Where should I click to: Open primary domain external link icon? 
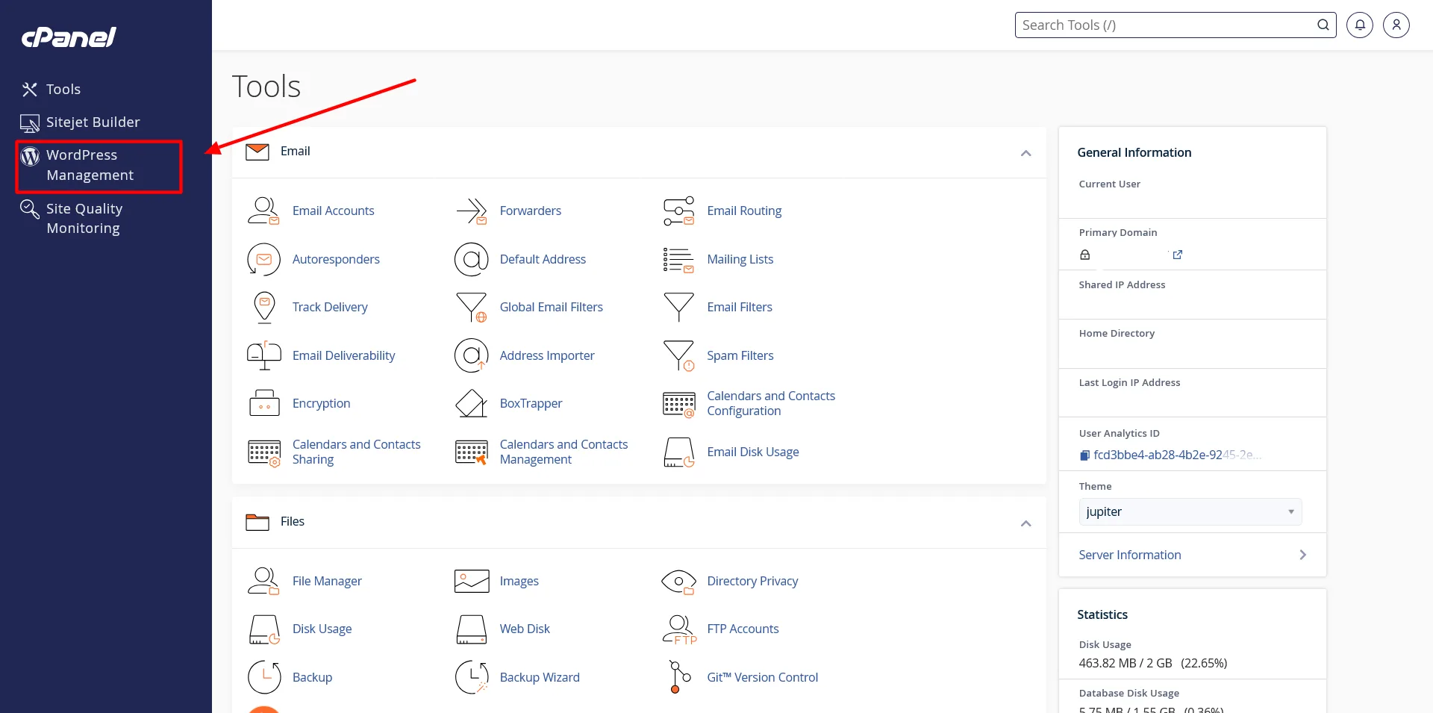pyautogui.click(x=1177, y=255)
